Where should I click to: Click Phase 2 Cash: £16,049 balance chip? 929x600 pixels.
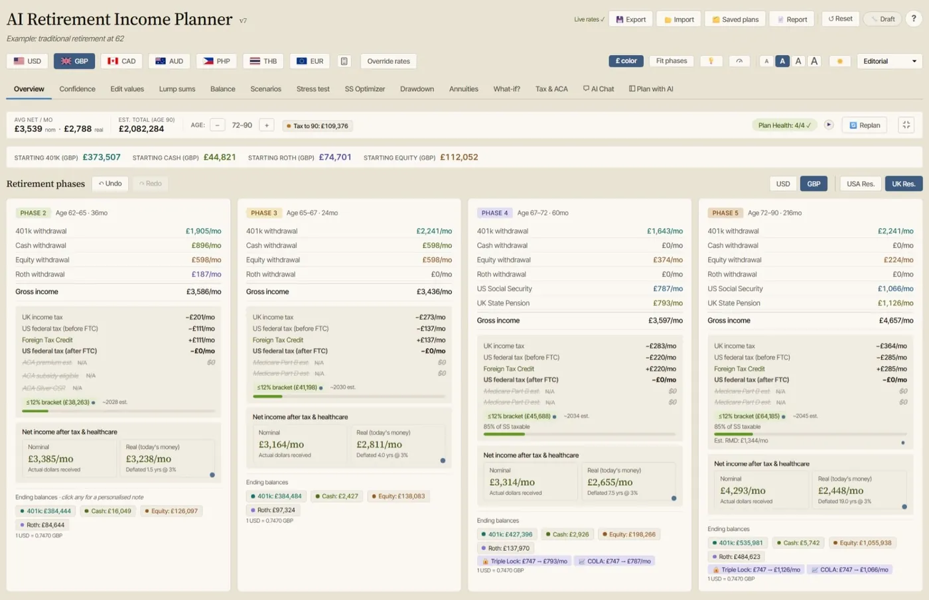[107, 511]
